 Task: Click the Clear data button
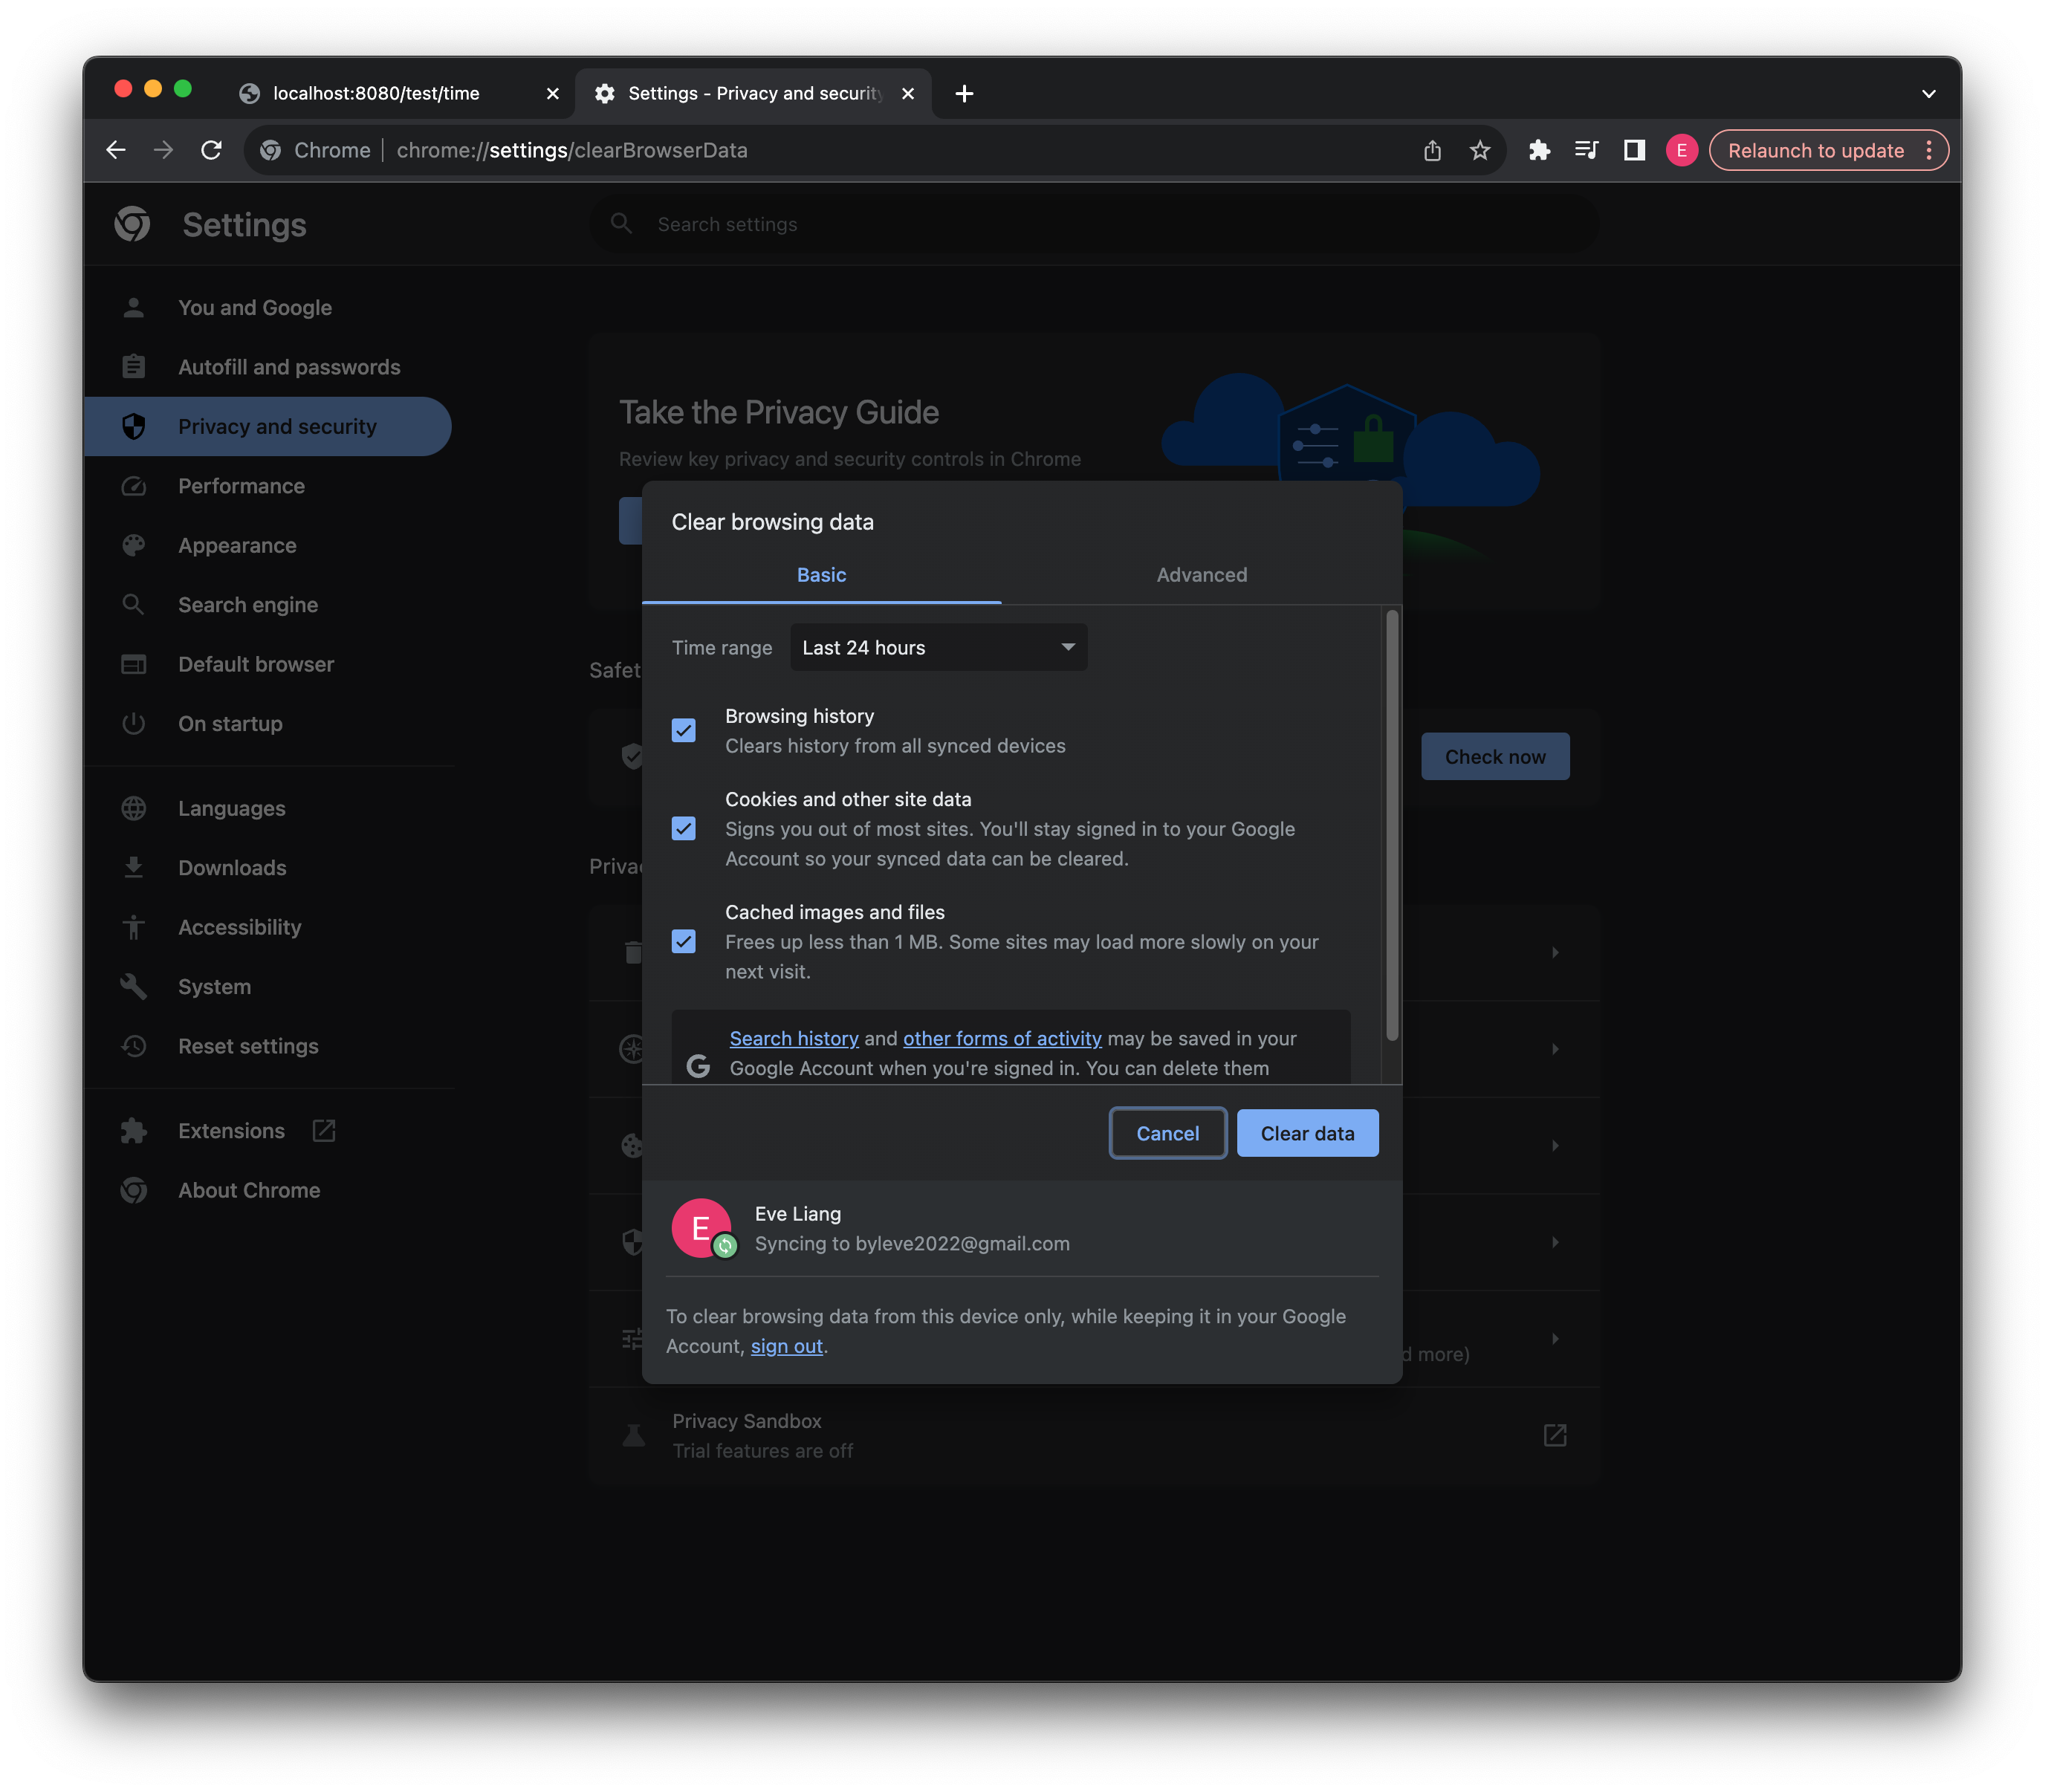[1306, 1133]
